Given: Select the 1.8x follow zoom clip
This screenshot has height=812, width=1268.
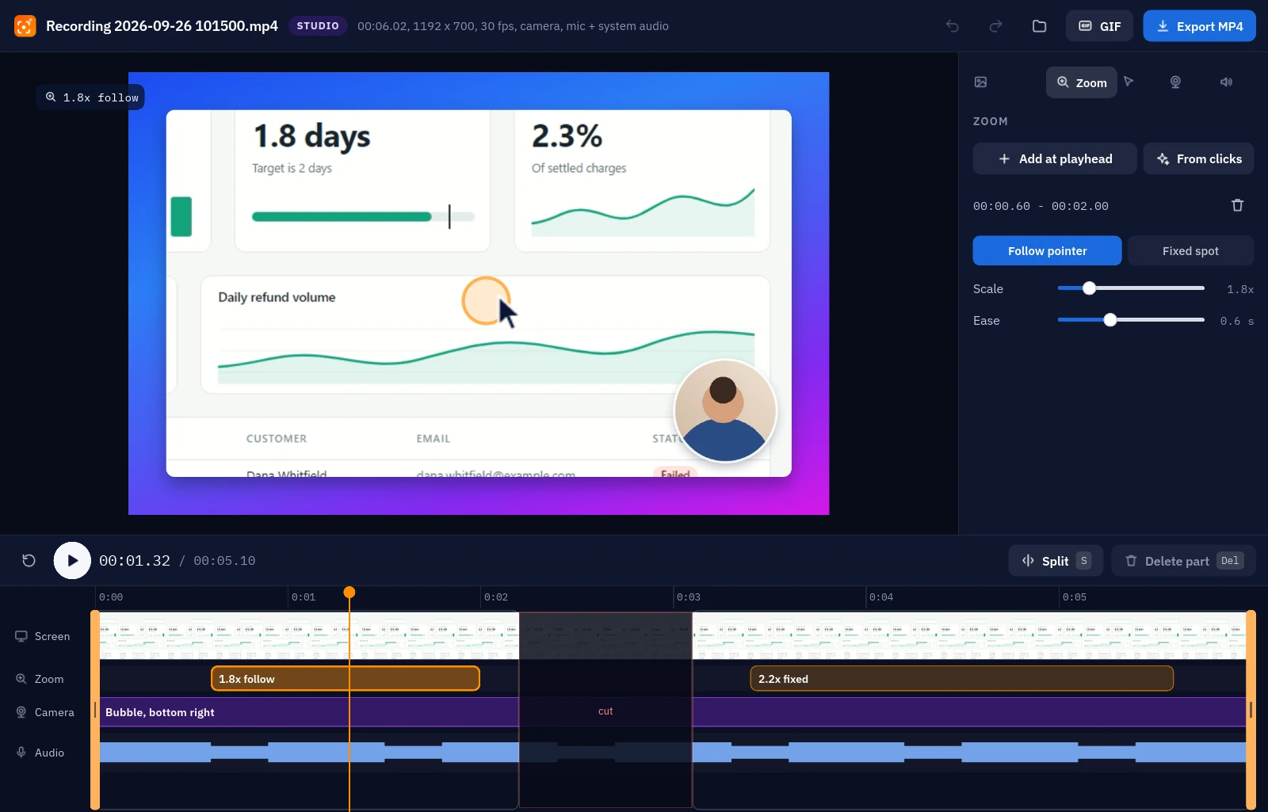Looking at the screenshot, I should (346, 679).
